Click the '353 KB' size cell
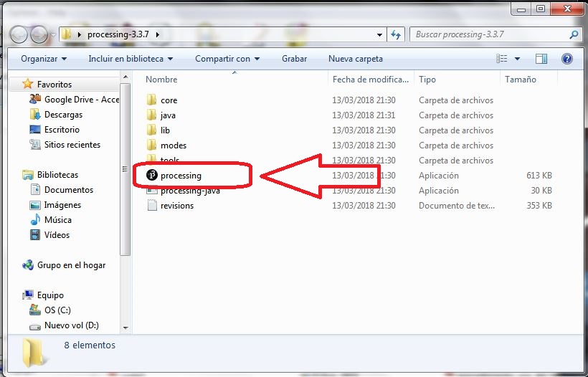 539,206
